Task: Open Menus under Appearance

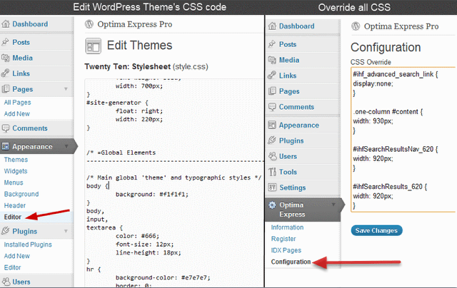Action: [14, 182]
